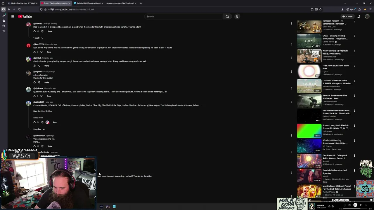Open the blue notepad taskbar icon
Viewport: 374px width, 210px height.
(114, 207)
